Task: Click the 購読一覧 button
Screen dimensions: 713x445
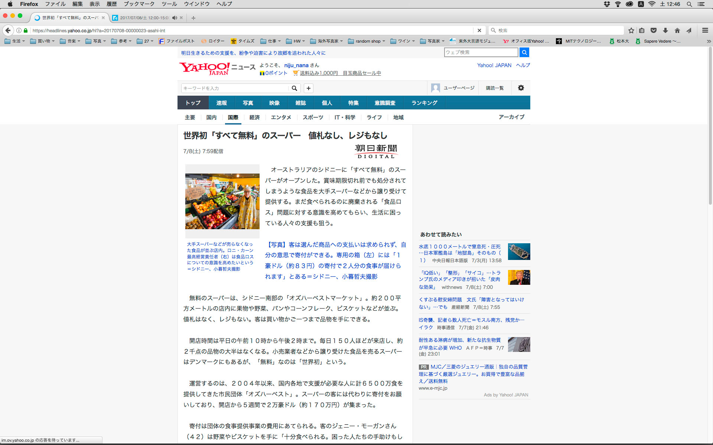Action: [495, 88]
